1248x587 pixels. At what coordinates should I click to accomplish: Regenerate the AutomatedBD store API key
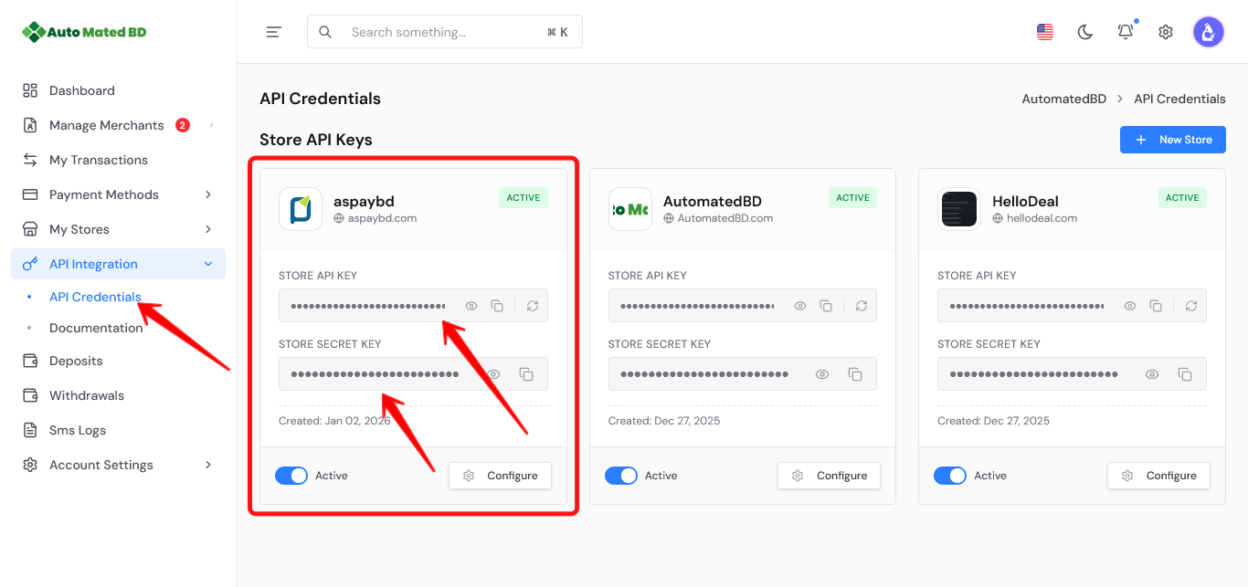862,306
